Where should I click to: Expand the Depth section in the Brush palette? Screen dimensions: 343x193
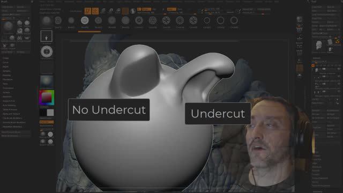[5, 66]
